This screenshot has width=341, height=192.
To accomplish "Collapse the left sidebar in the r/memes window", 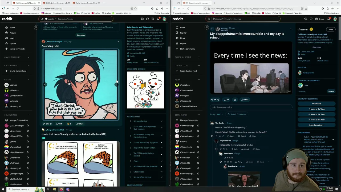I will coord(206,27).
